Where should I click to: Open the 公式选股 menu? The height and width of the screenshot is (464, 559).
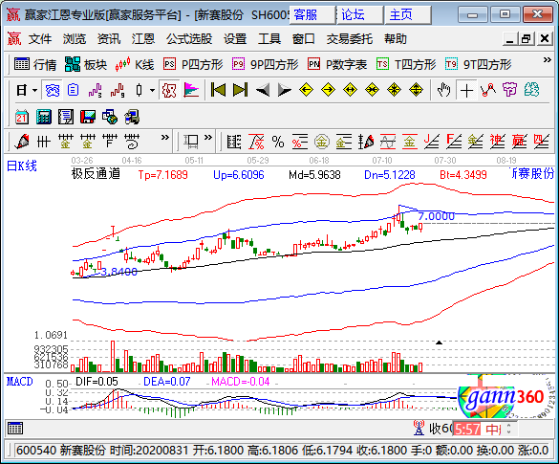pos(189,39)
